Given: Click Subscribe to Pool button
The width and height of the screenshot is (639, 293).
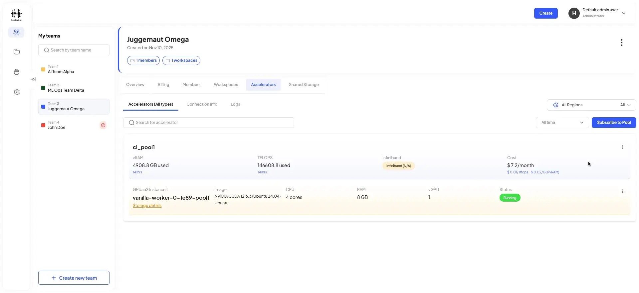Looking at the screenshot, I should point(614,123).
